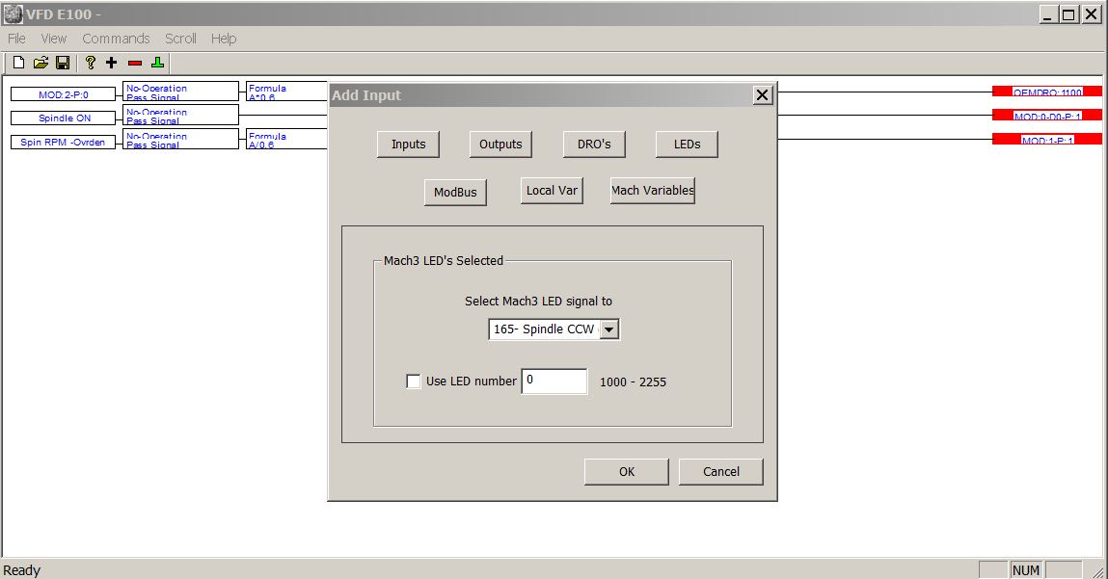Image resolution: width=1108 pixels, height=579 pixels.
Task: Enable the Use LED number checkbox
Action: pos(414,382)
